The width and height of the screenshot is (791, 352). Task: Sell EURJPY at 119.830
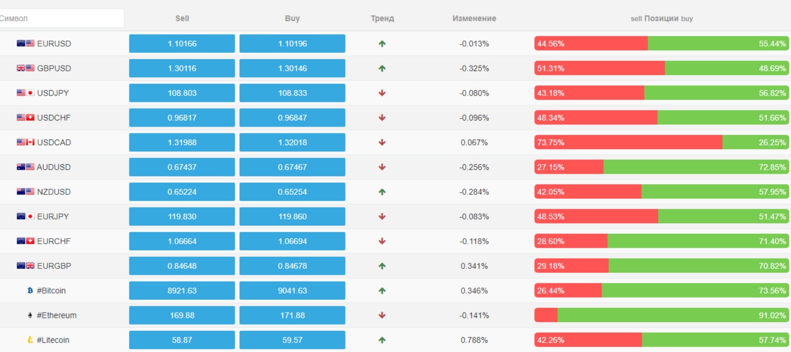(x=182, y=216)
